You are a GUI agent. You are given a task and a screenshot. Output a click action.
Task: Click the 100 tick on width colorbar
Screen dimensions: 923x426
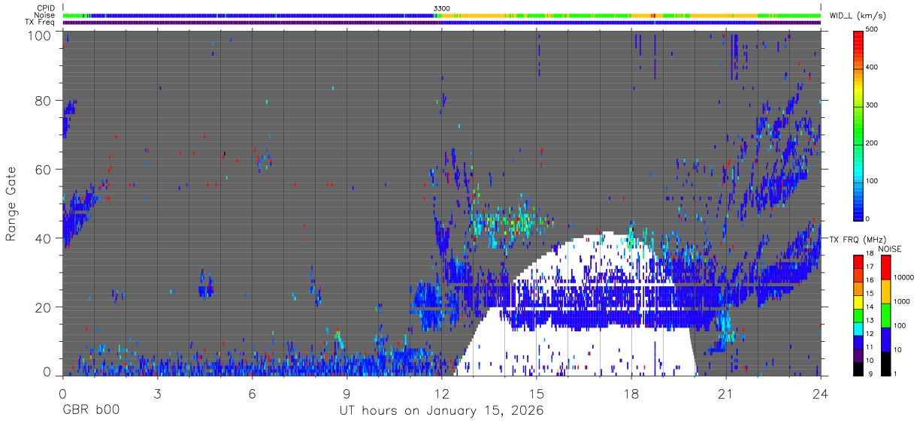pyautogui.click(x=872, y=181)
